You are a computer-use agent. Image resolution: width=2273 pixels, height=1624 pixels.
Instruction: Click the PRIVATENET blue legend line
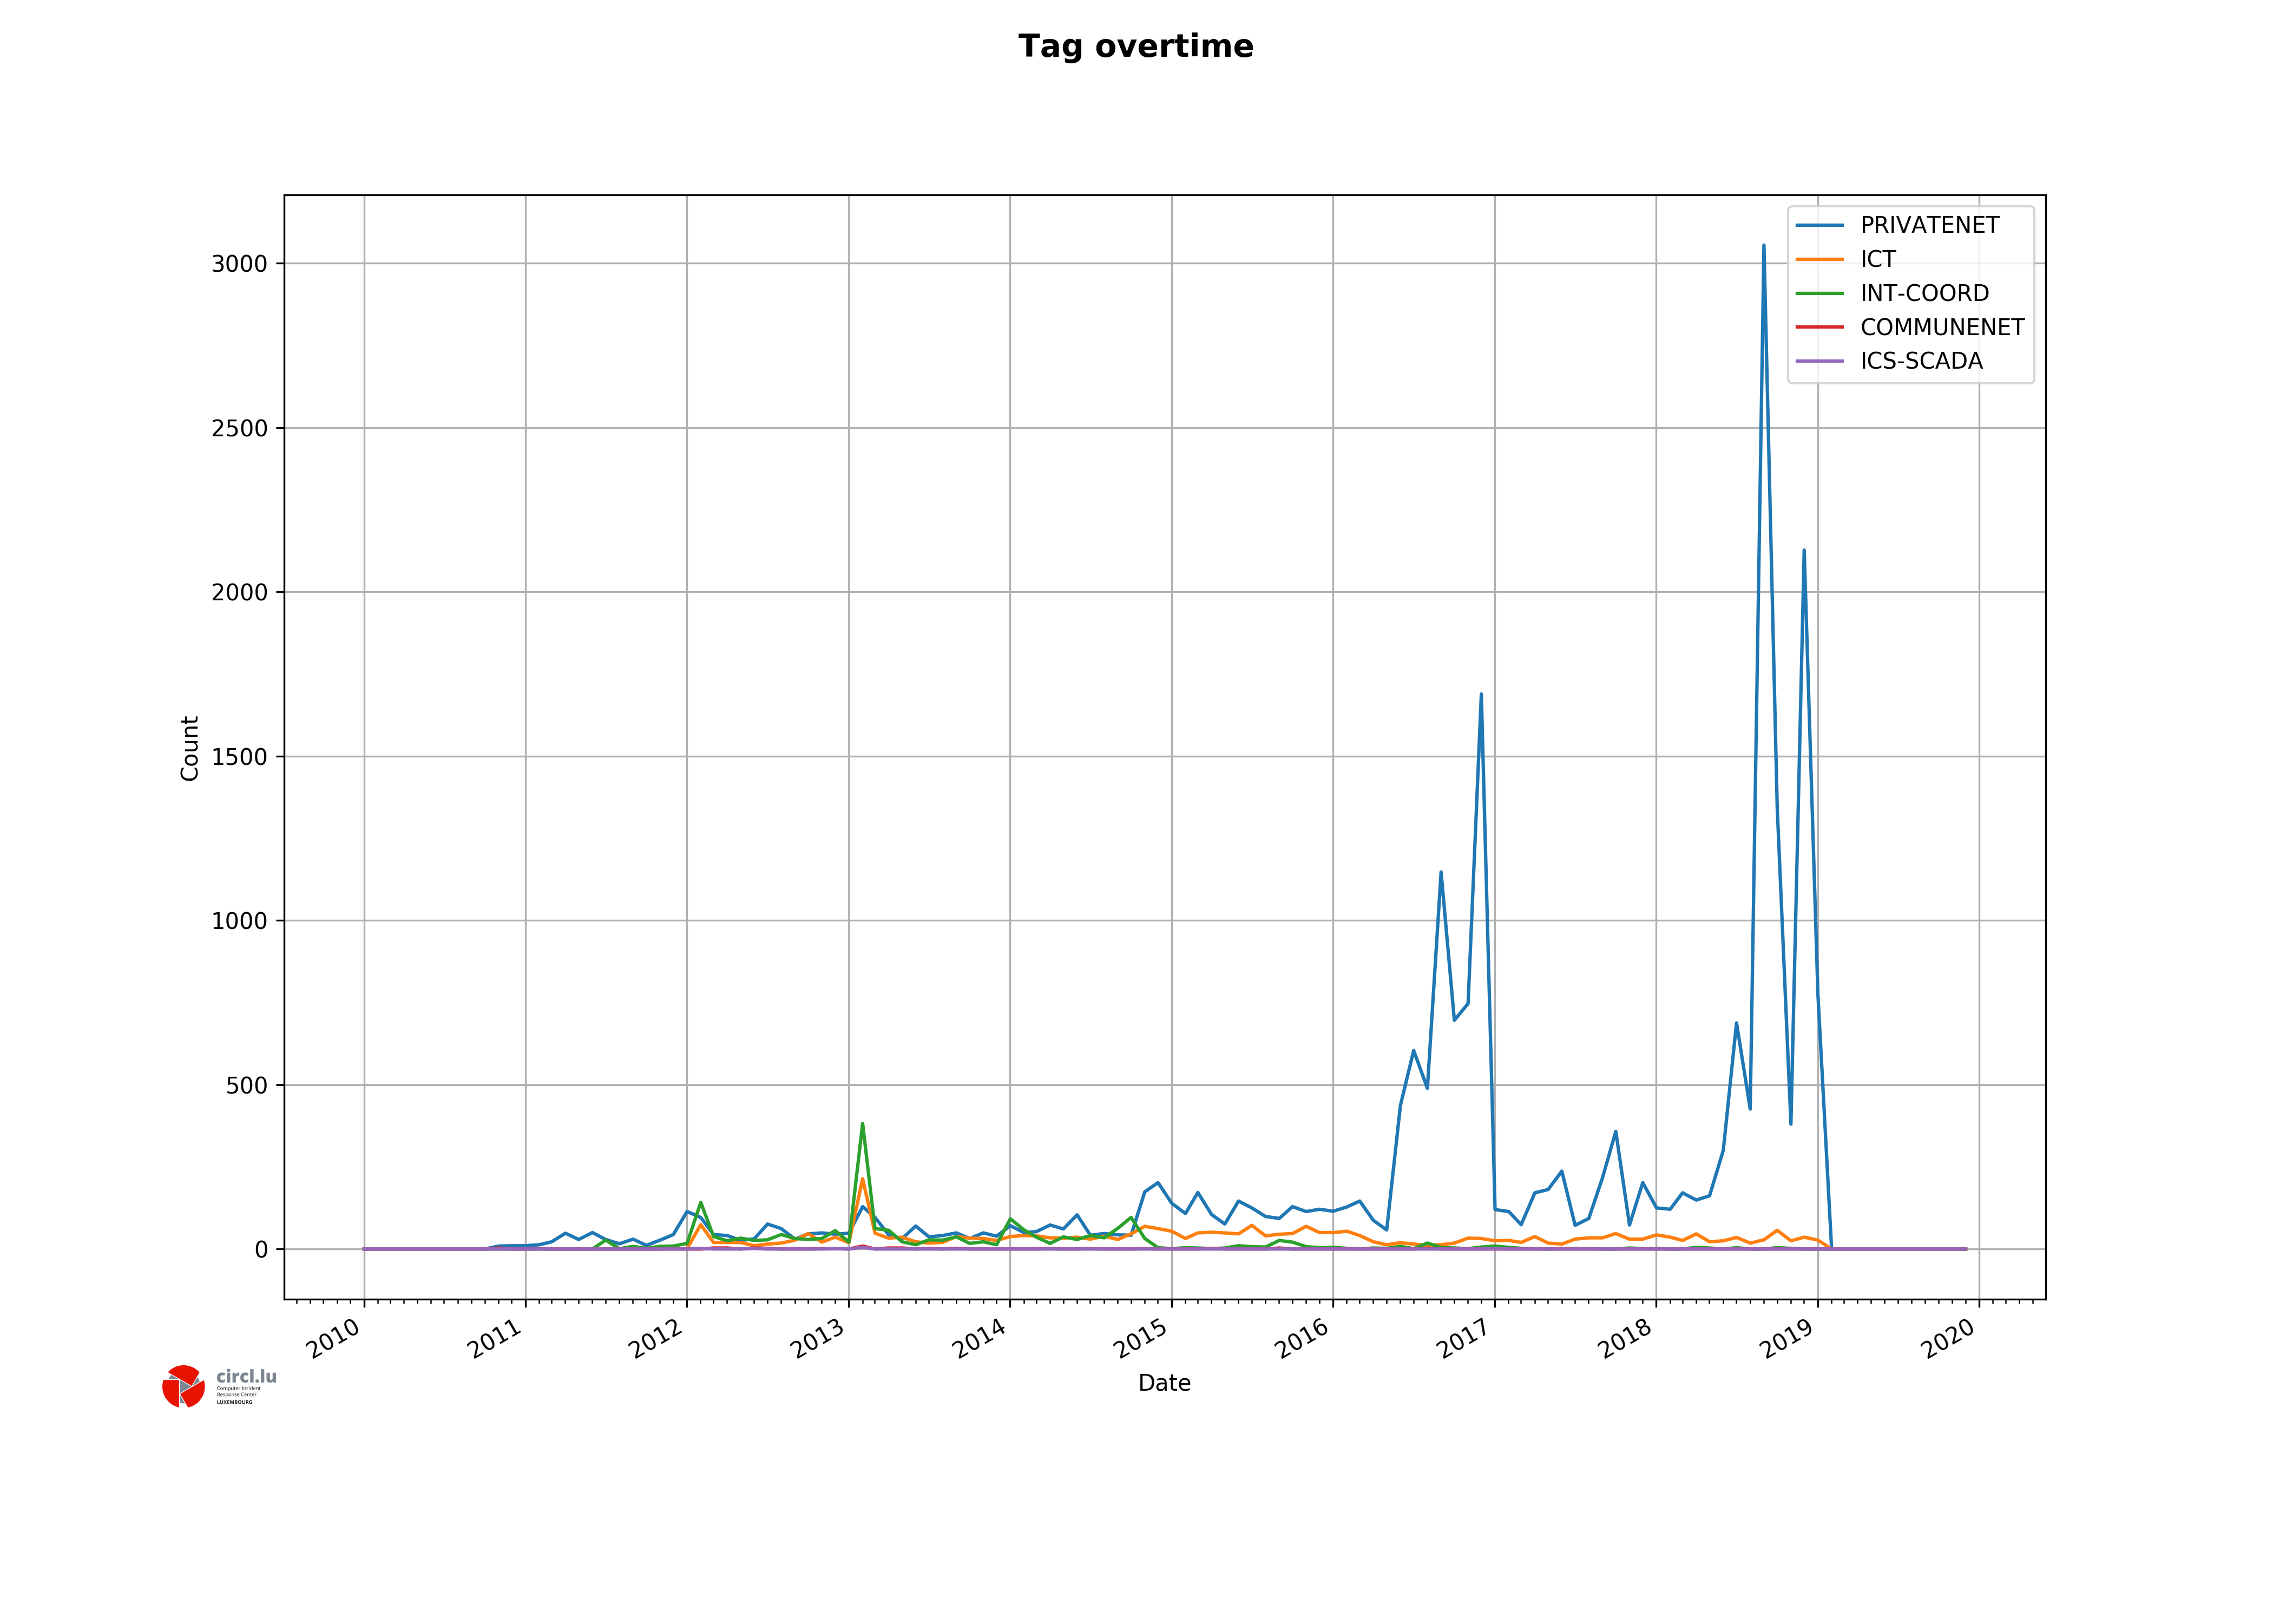point(1819,226)
